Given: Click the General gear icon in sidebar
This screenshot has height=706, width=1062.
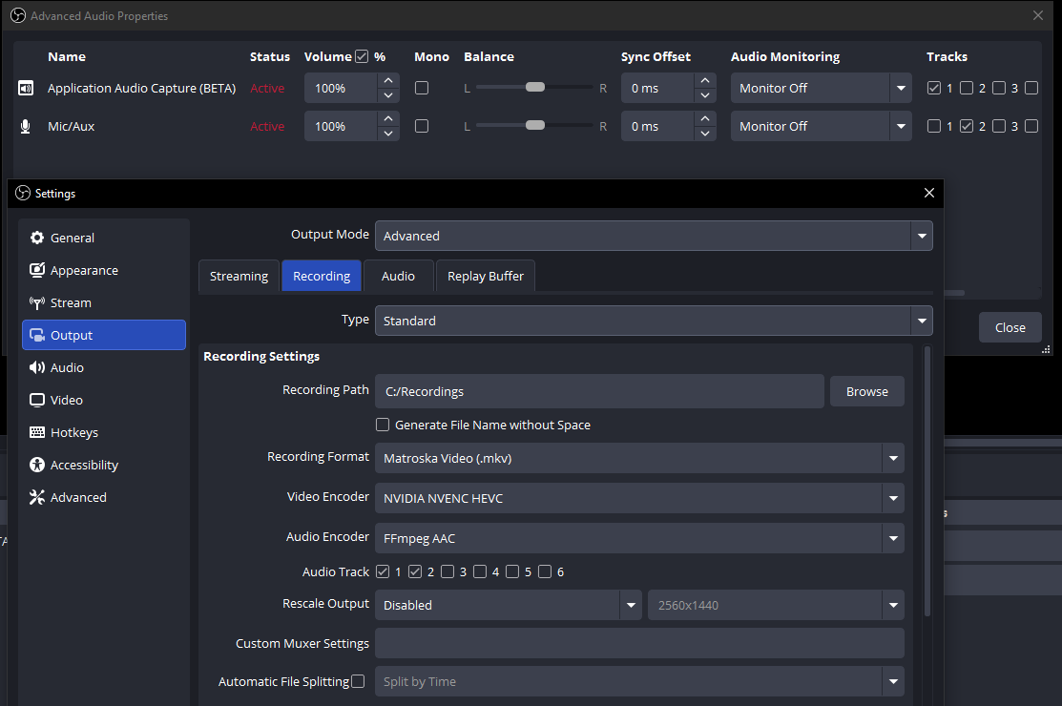Looking at the screenshot, I should pos(37,238).
